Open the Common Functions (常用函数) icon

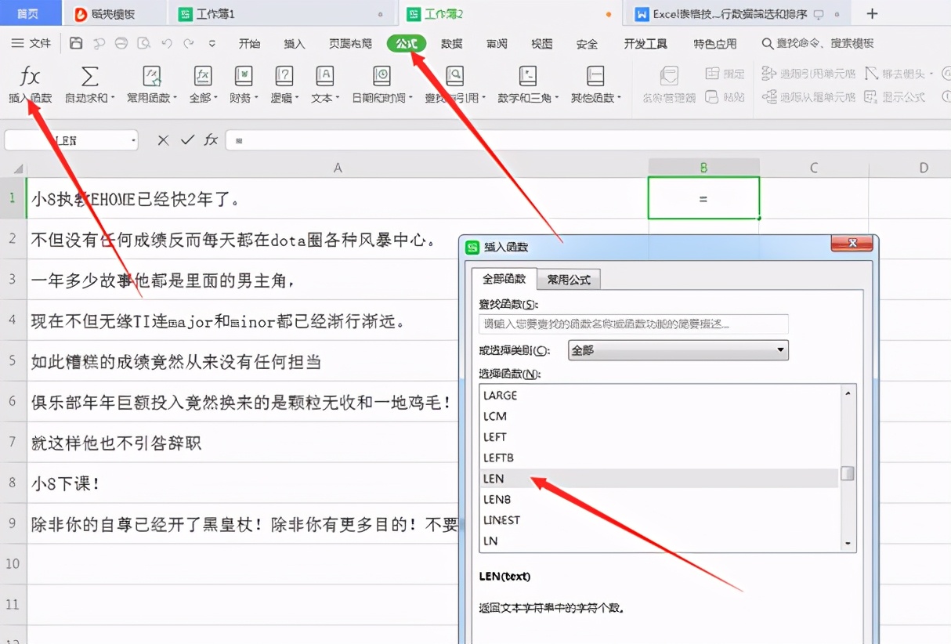[x=152, y=76]
